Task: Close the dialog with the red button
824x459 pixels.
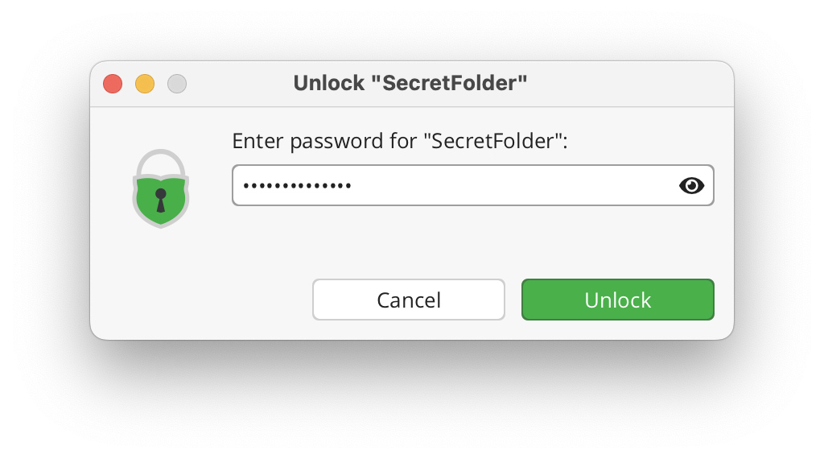Action: tap(113, 84)
